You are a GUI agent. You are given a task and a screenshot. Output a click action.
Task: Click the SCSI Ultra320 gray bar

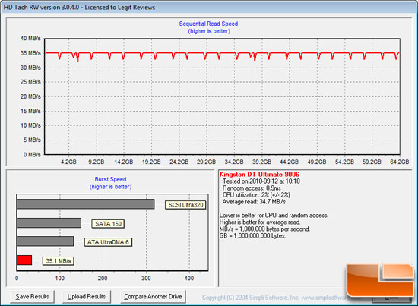(x=86, y=204)
